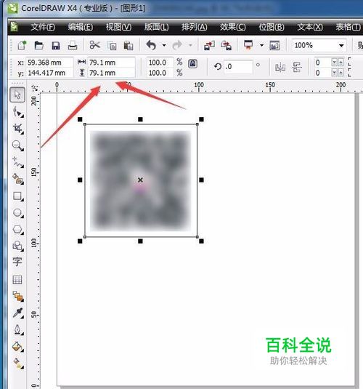Screen dimensions: 363x389
Task: Click the x position field 59.368 mm
Action: pyautogui.click(x=49, y=63)
